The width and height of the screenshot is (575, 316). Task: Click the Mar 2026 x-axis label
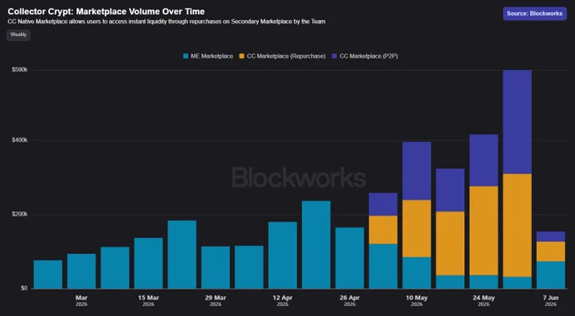[81, 301]
